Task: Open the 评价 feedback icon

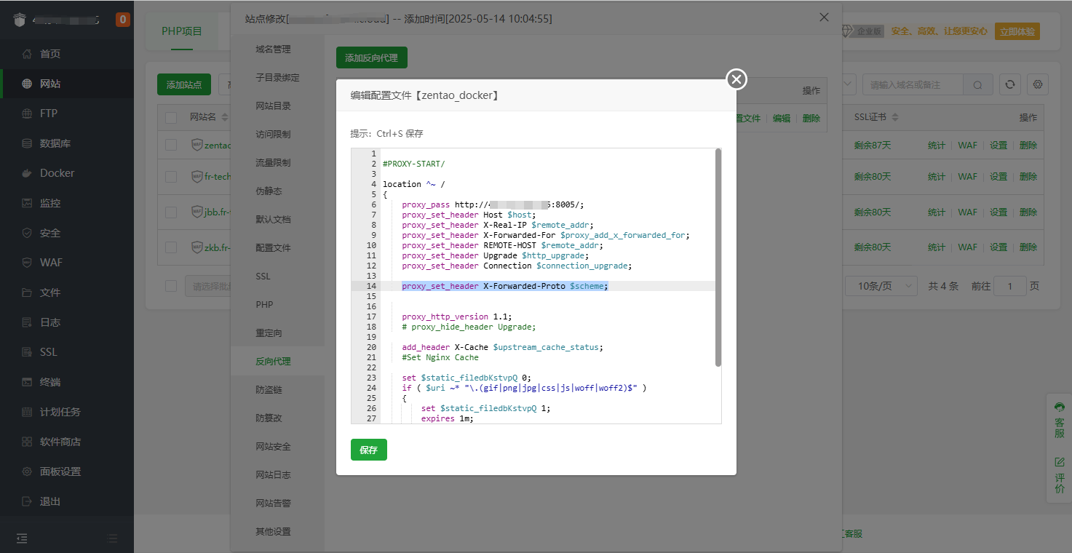Action: pyautogui.click(x=1060, y=462)
